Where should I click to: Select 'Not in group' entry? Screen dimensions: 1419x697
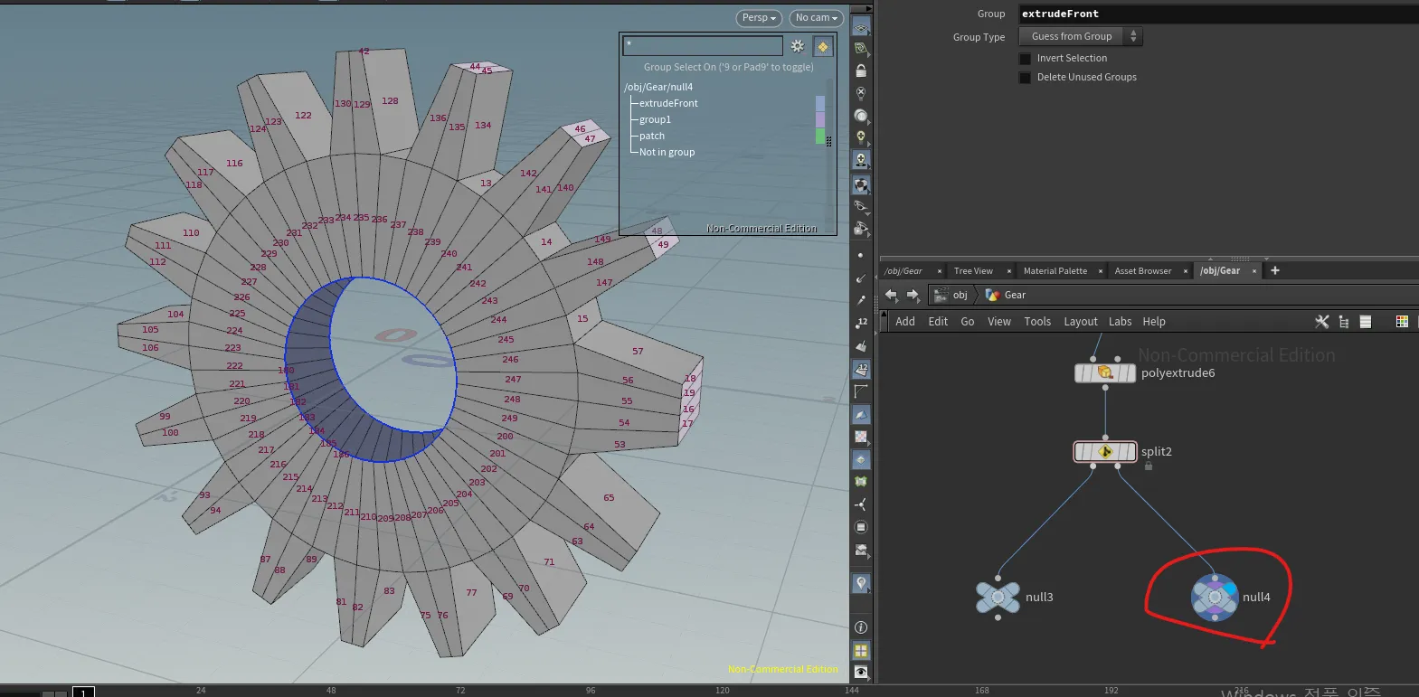(667, 152)
